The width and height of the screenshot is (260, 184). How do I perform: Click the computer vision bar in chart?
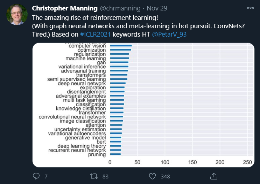click(121, 46)
